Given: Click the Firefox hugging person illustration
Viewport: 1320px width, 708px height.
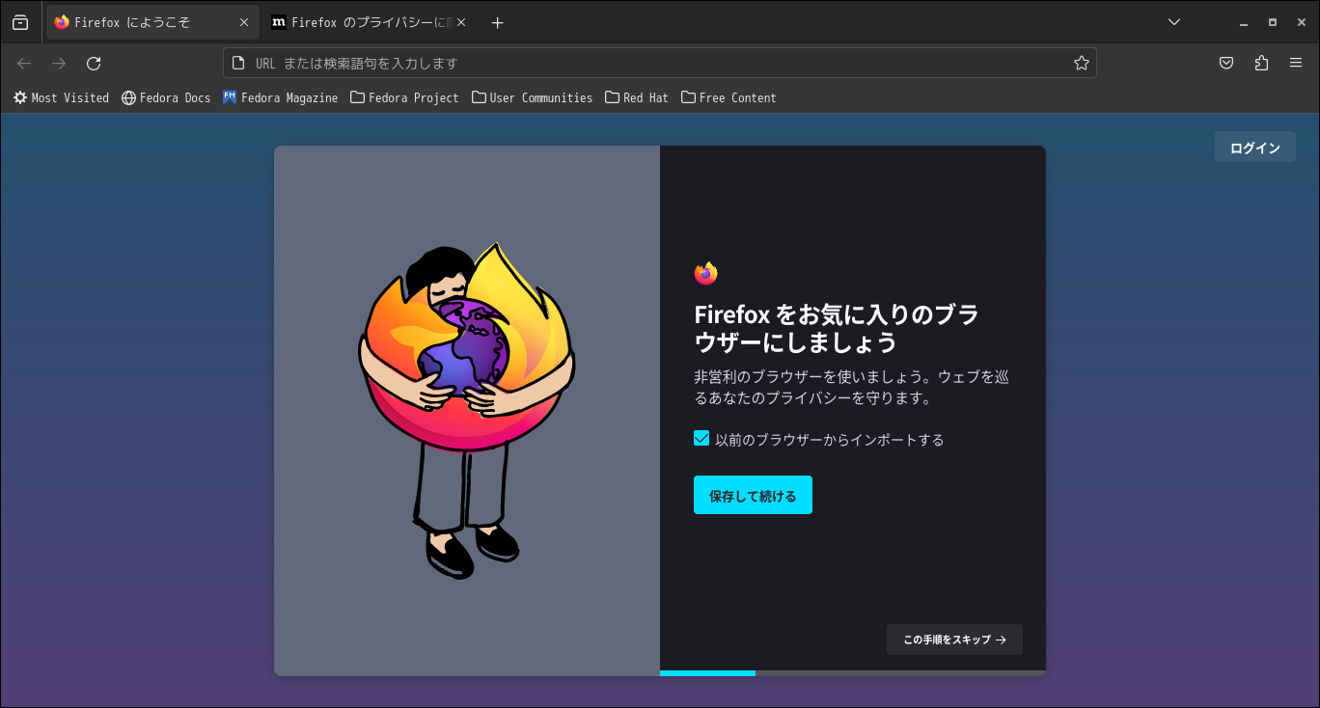Looking at the screenshot, I should point(466,410).
